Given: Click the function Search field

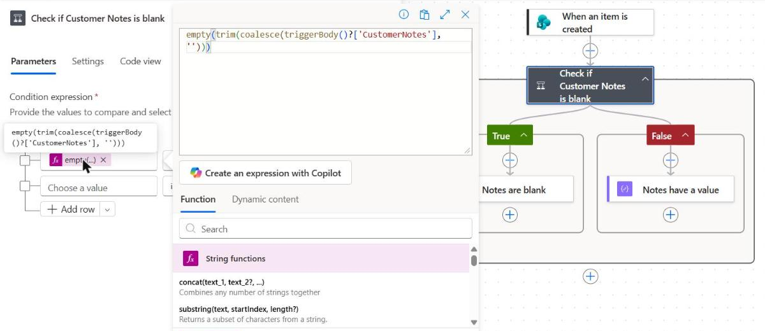Looking at the screenshot, I should click(326, 229).
